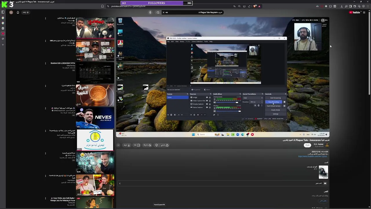Remove the selected OBS source

pos(194,115)
